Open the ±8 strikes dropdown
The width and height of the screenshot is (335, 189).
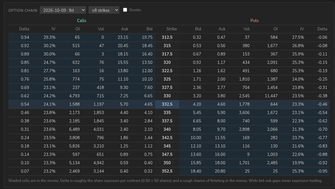104,10
